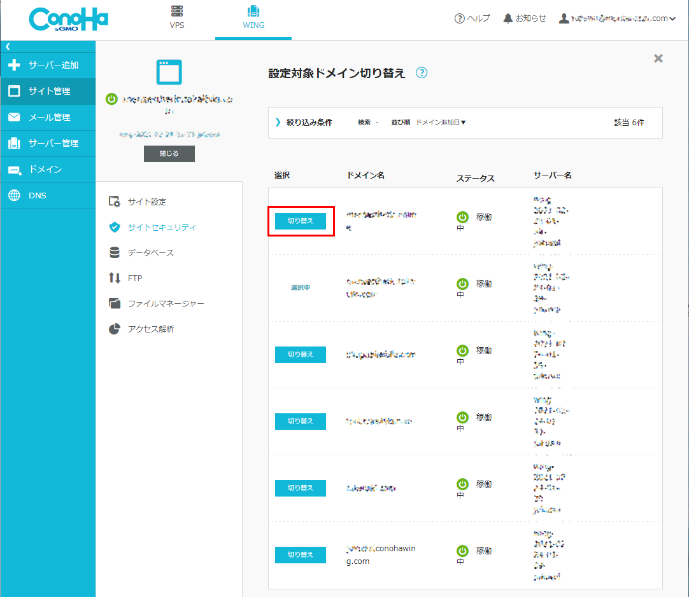
Task: Open the VPS tab
Action: point(177,18)
